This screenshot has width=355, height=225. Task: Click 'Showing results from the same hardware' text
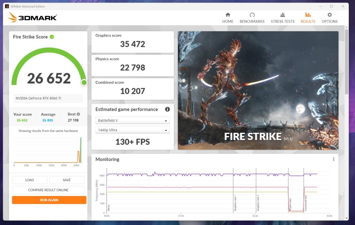pos(48,131)
